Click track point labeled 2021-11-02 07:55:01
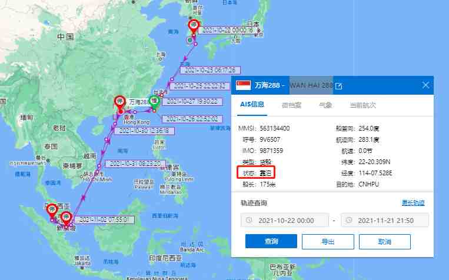 coord(104,220)
